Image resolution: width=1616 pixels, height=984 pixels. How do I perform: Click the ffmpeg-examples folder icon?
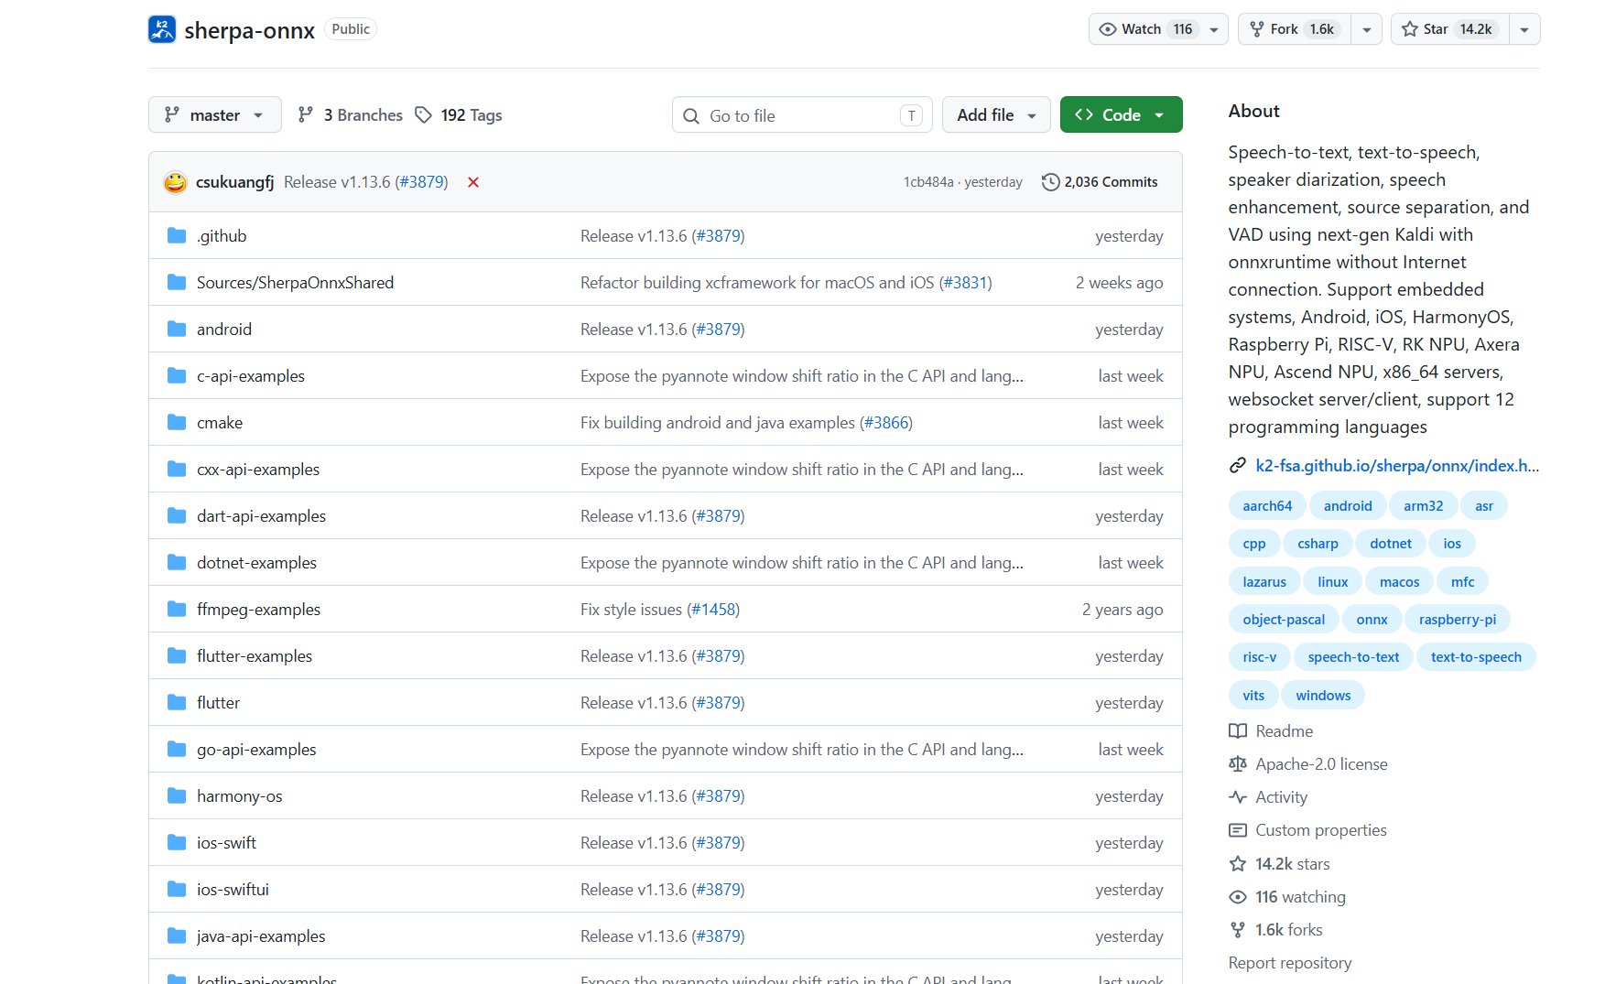(x=177, y=610)
